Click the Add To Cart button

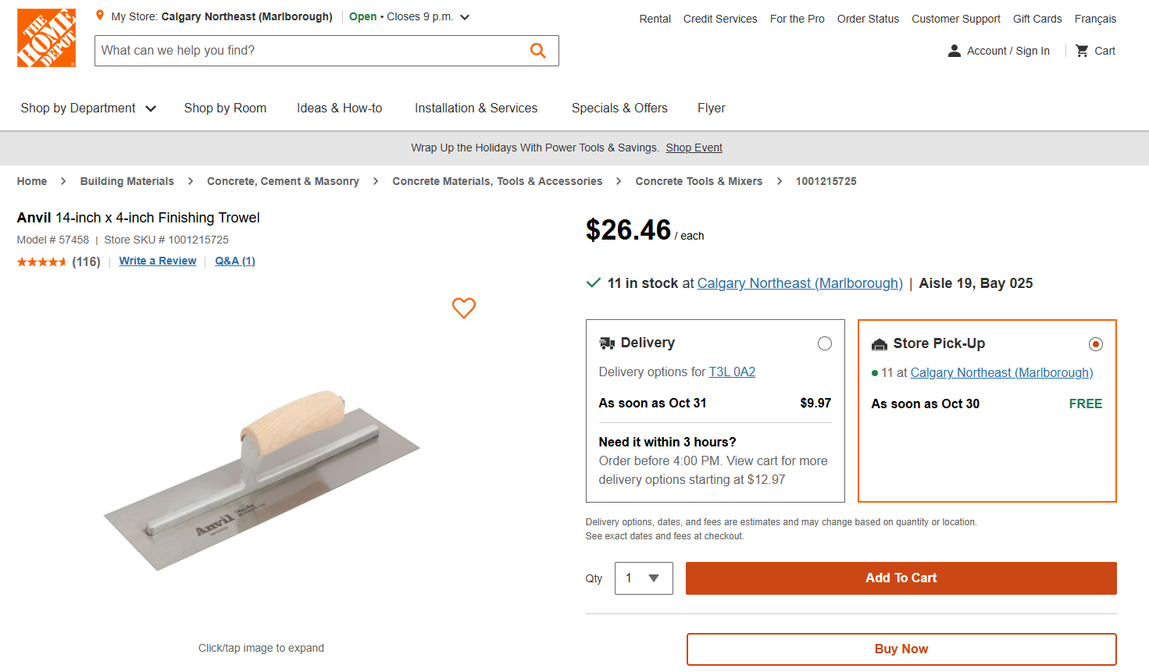pos(901,578)
